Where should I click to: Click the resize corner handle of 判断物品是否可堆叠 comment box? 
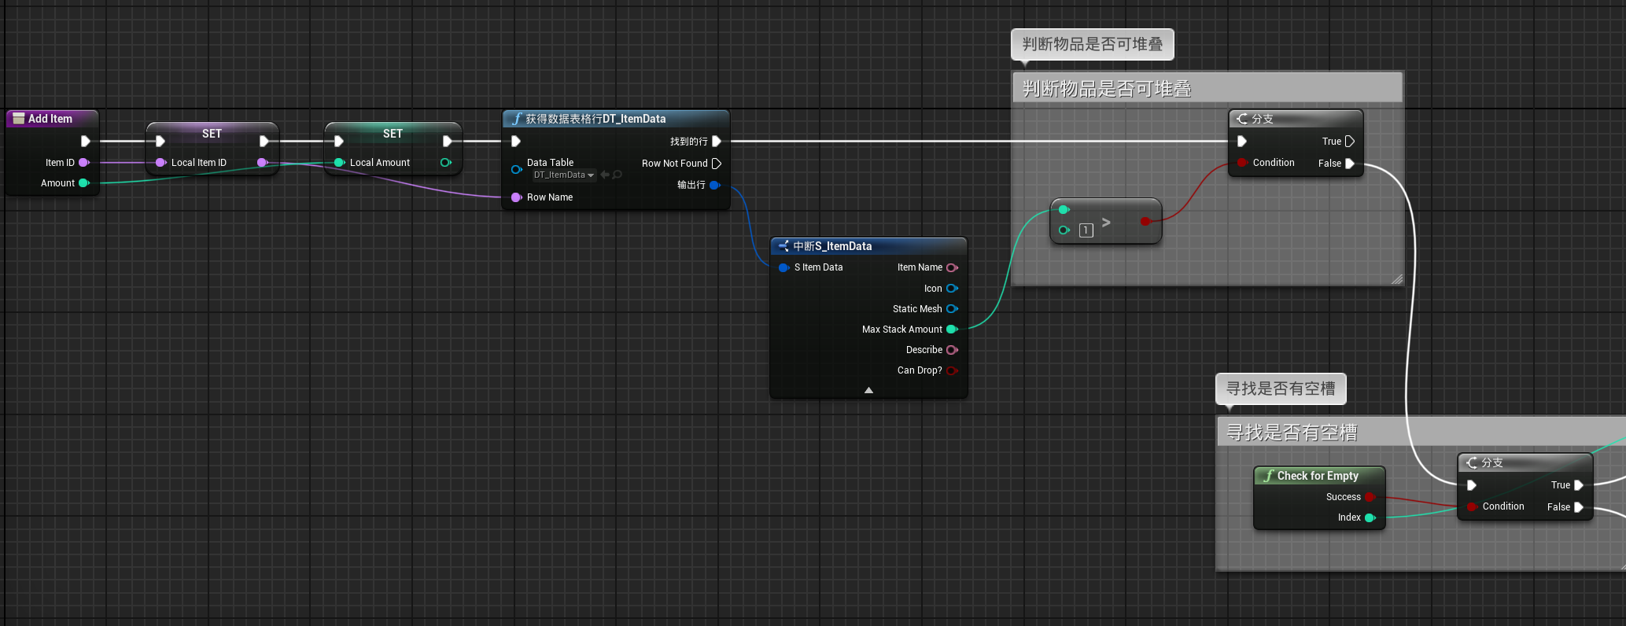coord(1397,279)
